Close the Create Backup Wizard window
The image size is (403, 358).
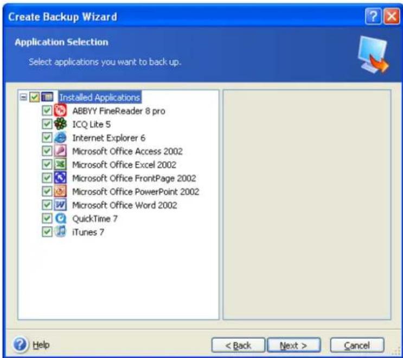pos(392,16)
